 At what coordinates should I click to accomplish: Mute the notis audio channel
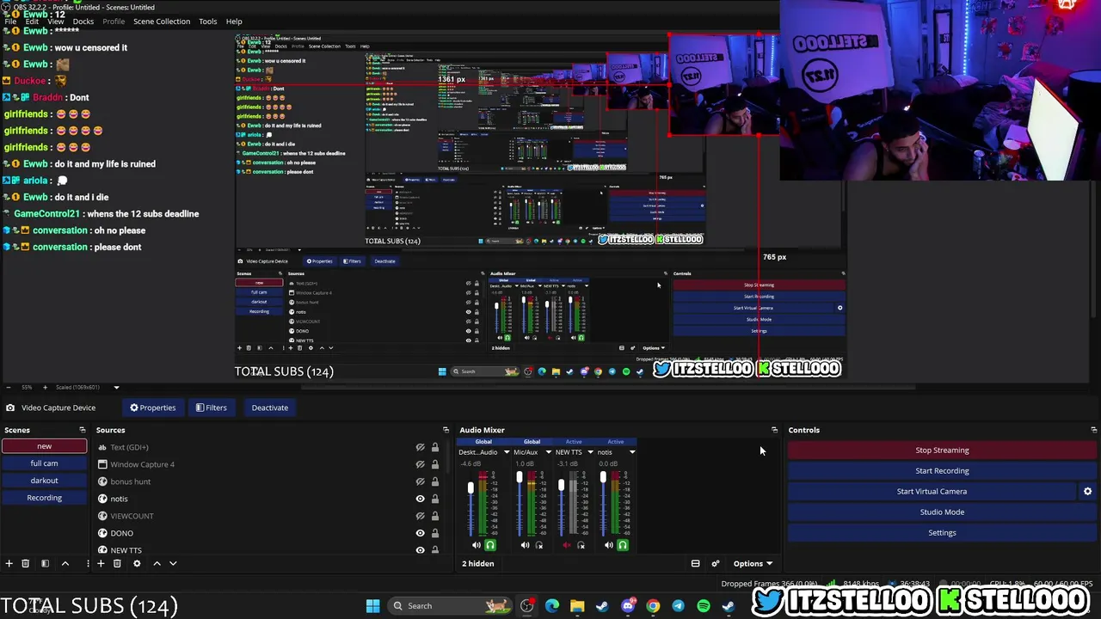pyautogui.click(x=609, y=545)
